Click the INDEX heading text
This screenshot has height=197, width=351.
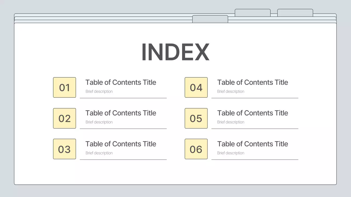pyautogui.click(x=175, y=52)
